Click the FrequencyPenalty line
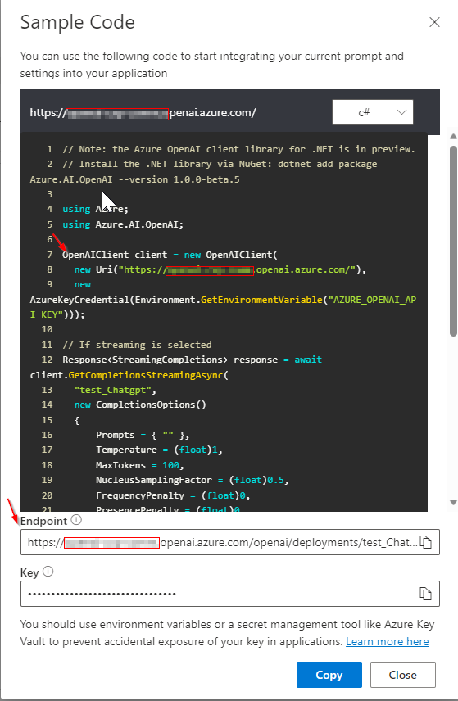 pyautogui.click(x=173, y=495)
